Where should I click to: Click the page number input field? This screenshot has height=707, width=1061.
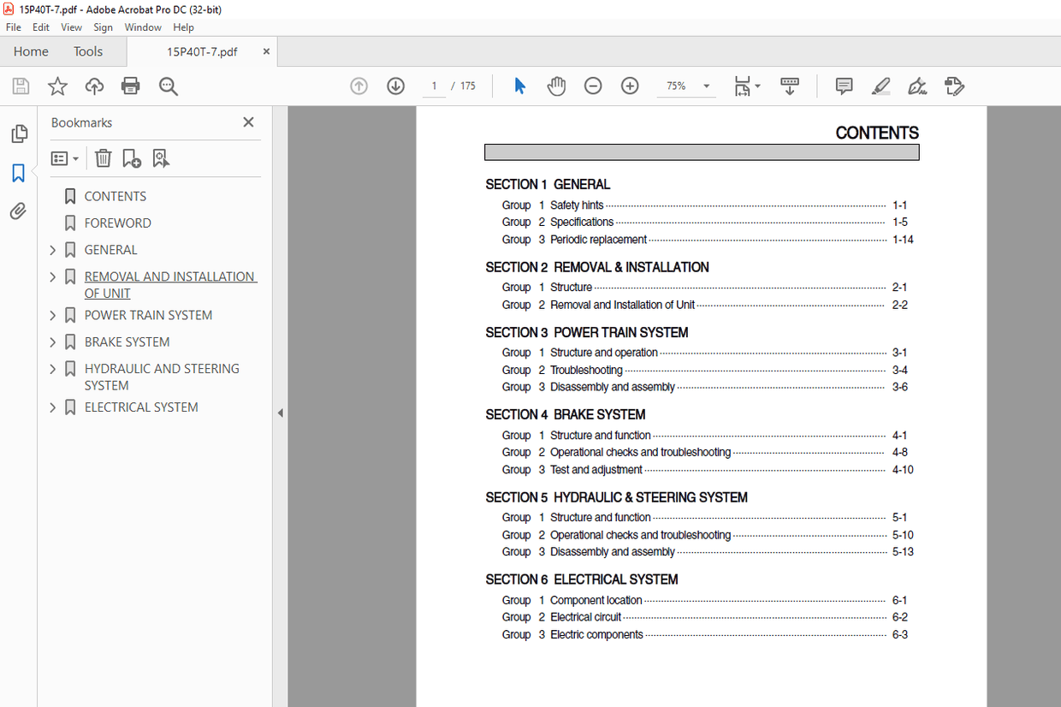tap(435, 86)
